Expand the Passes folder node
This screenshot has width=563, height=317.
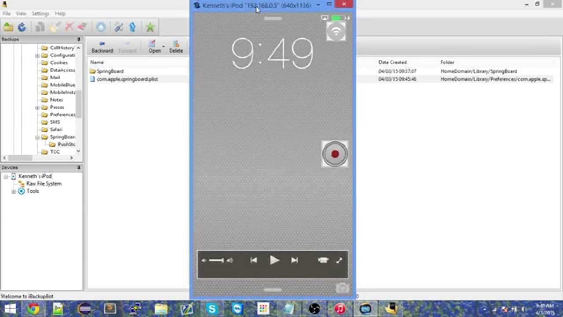pyautogui.click(x=37, y=107)
